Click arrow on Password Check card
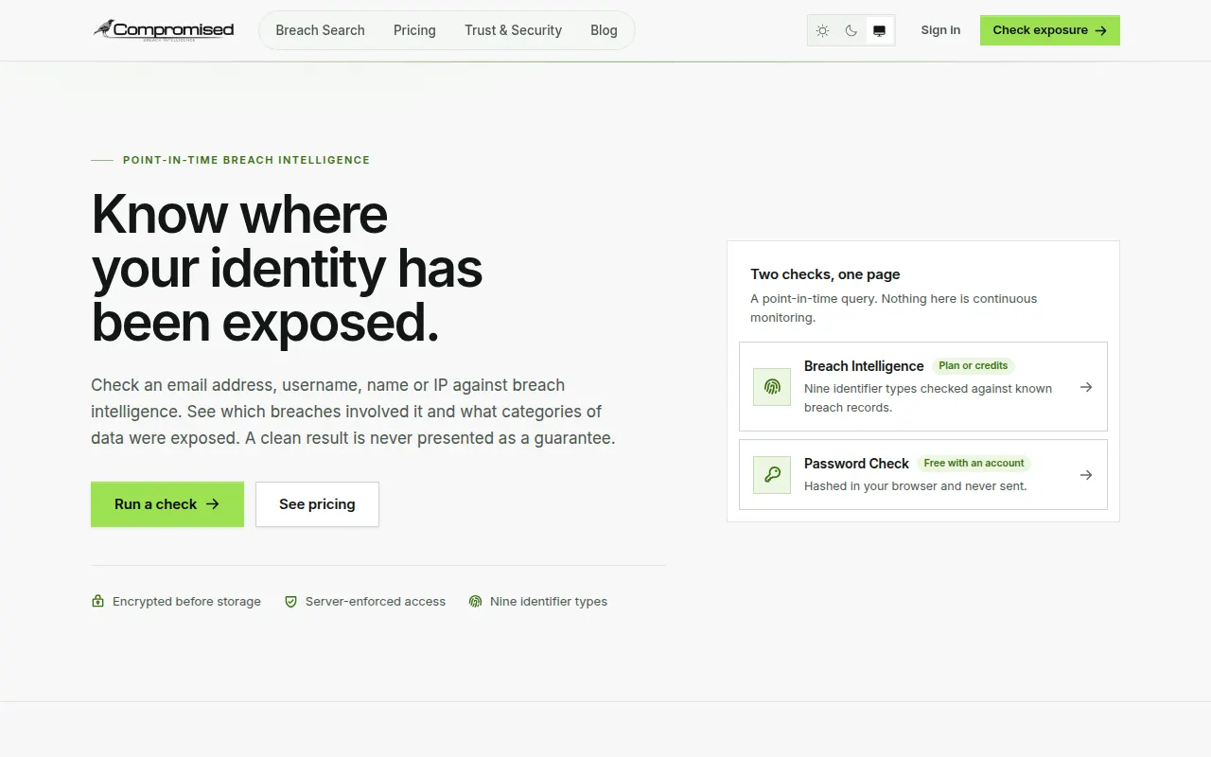The image size is (1211, 757). click(x=1086, y=475)
